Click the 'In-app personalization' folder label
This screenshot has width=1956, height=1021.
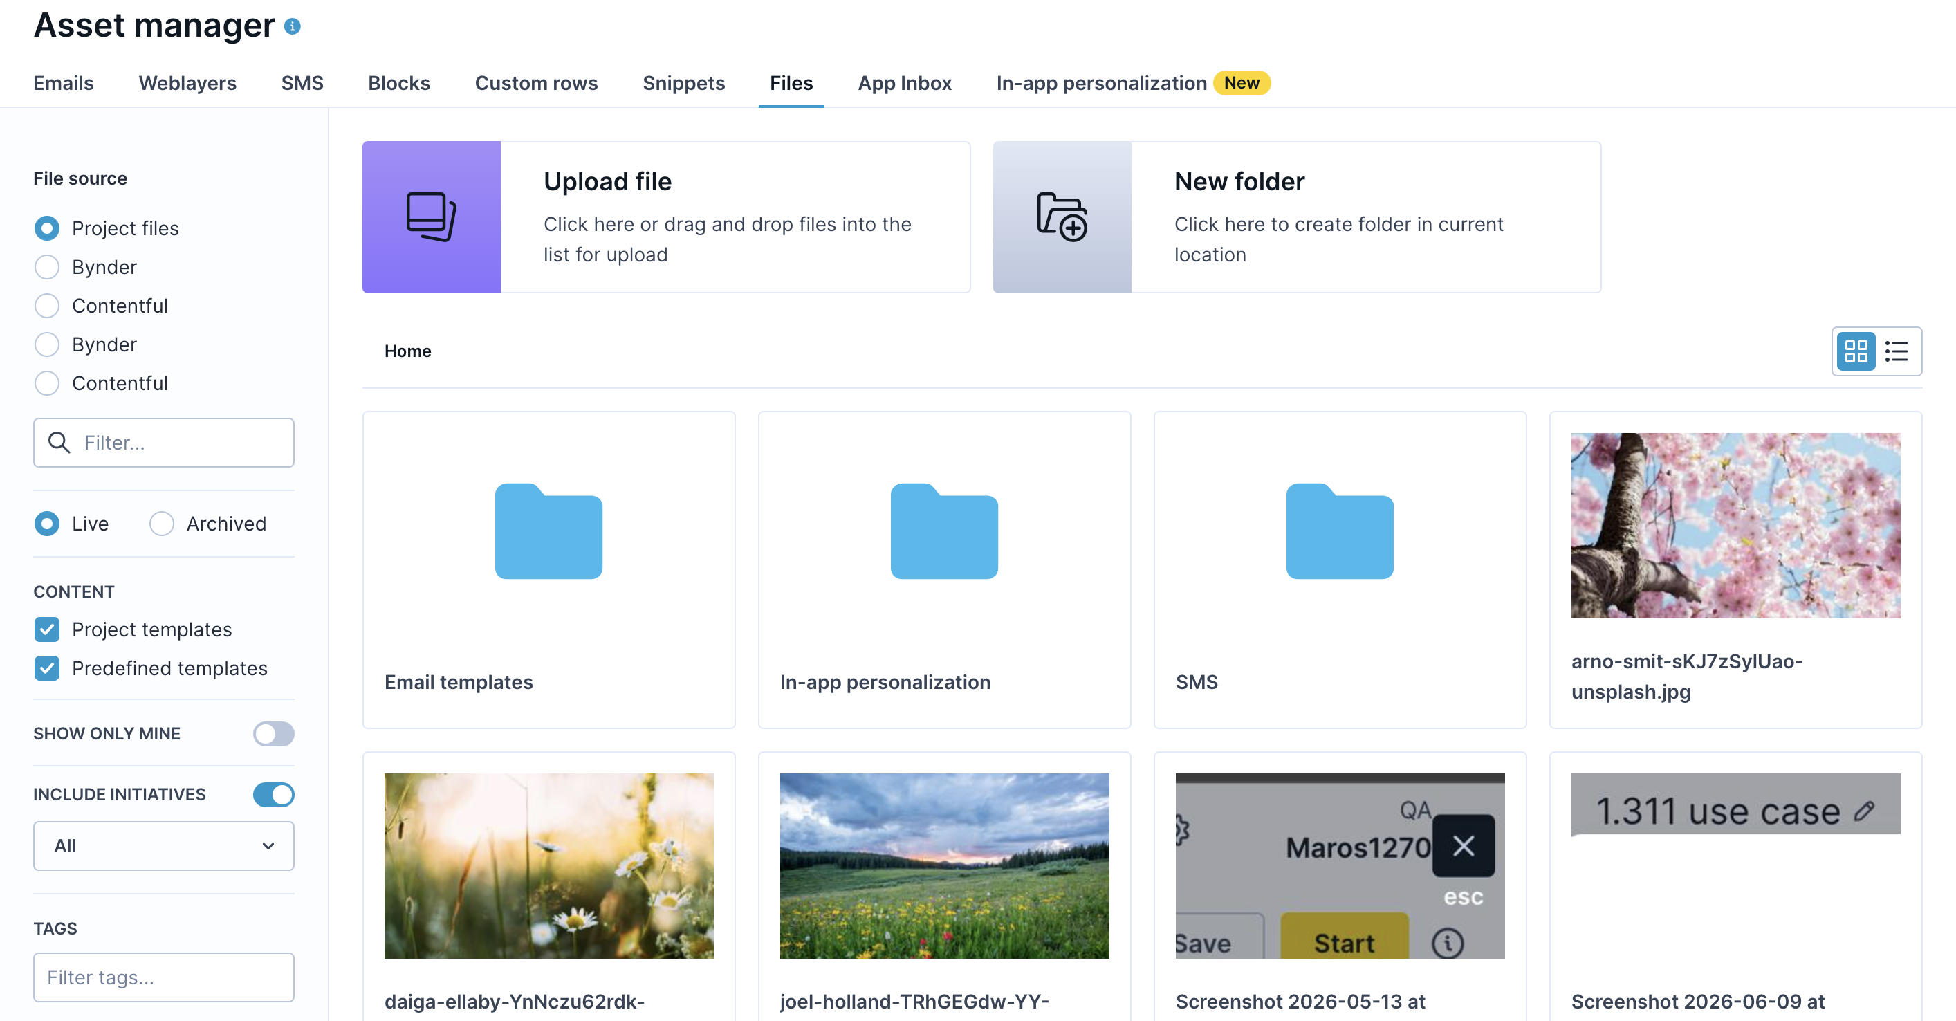885,682
